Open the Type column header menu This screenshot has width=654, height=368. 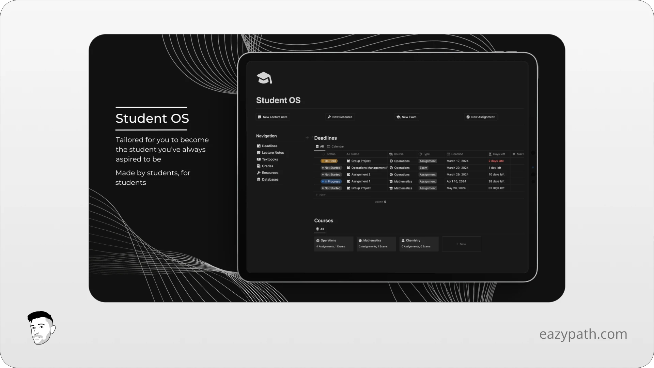424,154
